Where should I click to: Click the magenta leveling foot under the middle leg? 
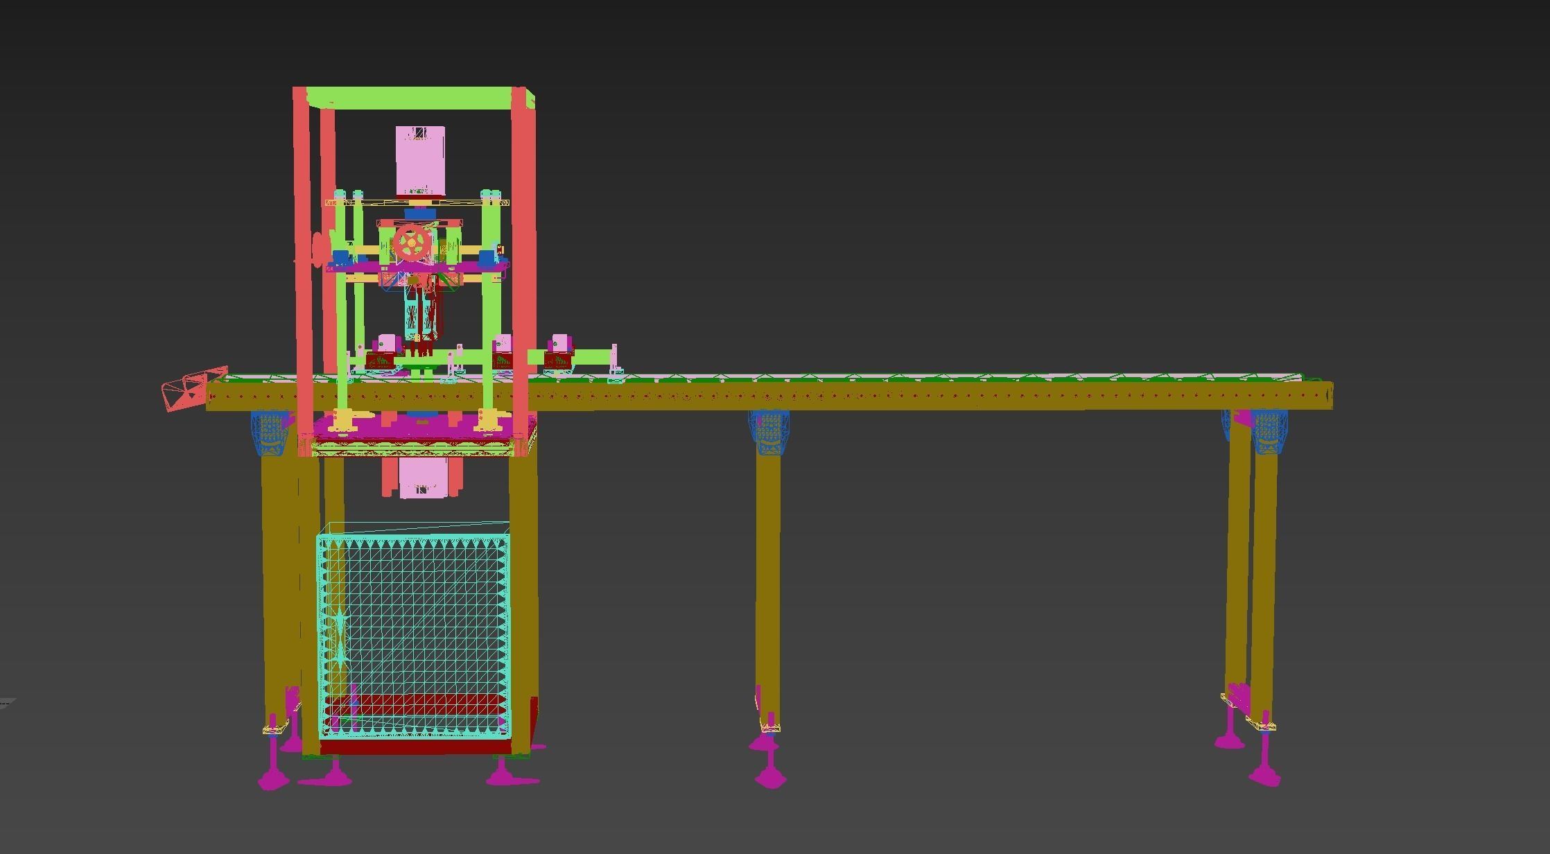coord(769,774)
